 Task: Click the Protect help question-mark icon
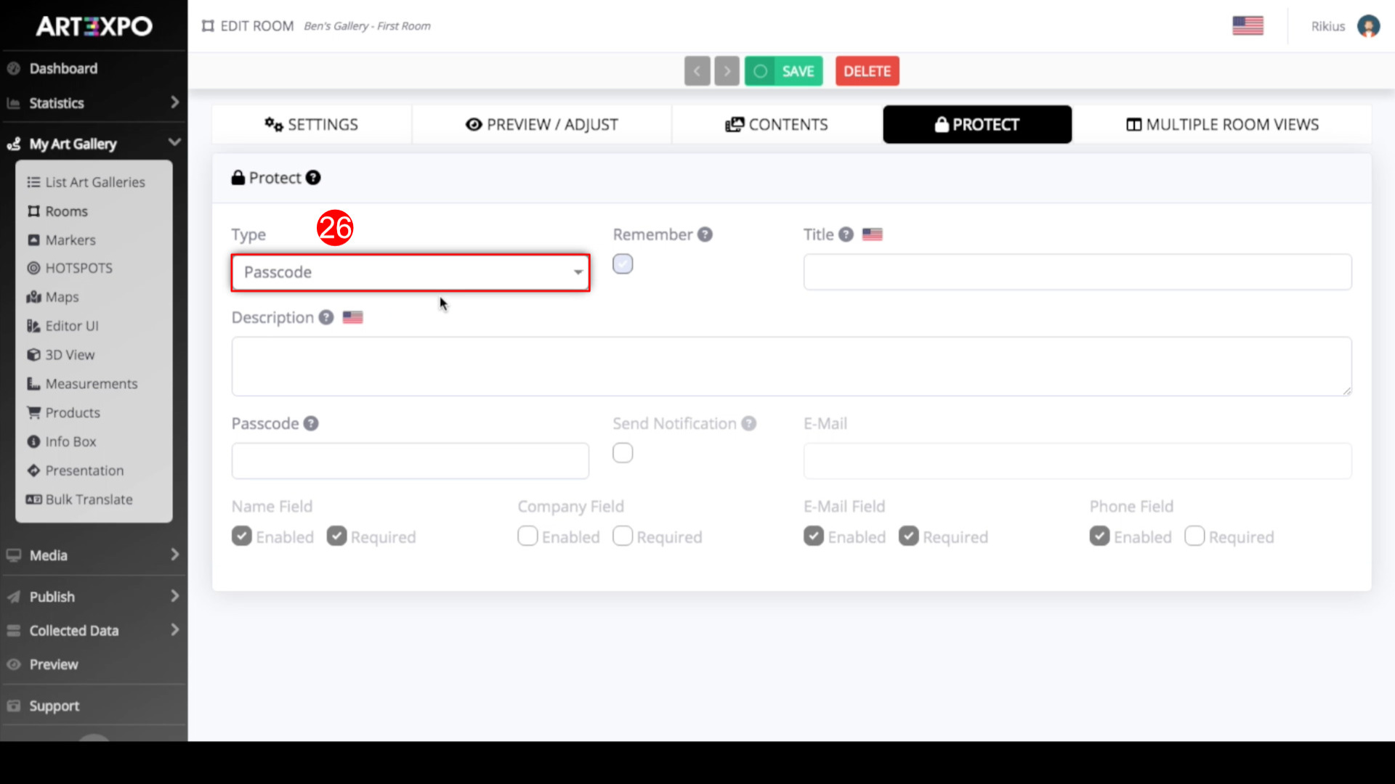point(313,178)
